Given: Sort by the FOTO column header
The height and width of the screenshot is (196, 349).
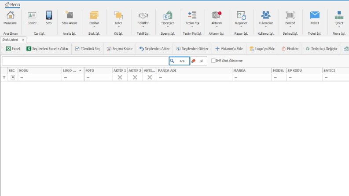Looking at the screenshot, I should pyautogui.click(x=98, y=70).
